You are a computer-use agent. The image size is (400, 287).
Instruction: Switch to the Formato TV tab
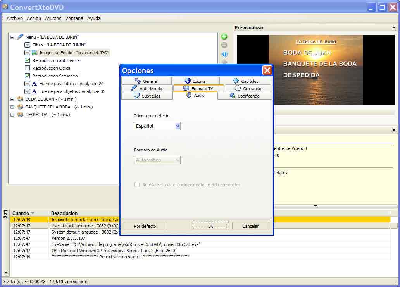198,88
